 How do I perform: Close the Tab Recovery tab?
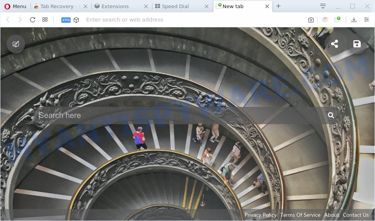click(x=85, y=7)
